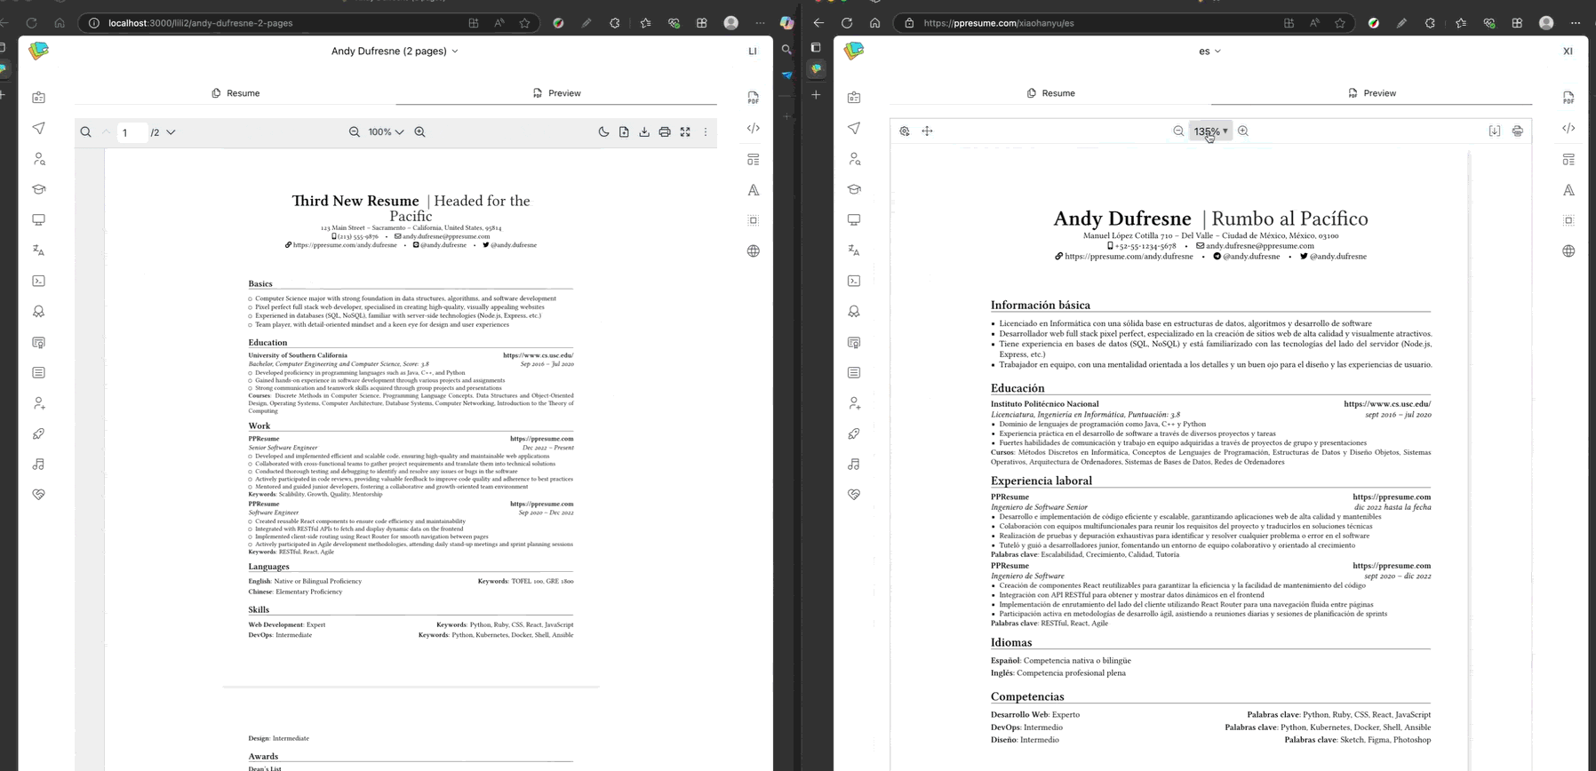Select the pan/move tool in right viewer
The image size is (1596, 771).
point(927,131)
